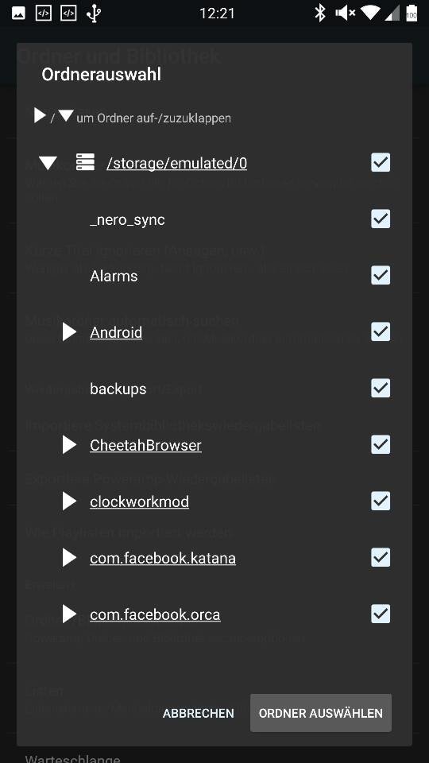Toggle the backups folder checkbox

coord(381,389)
